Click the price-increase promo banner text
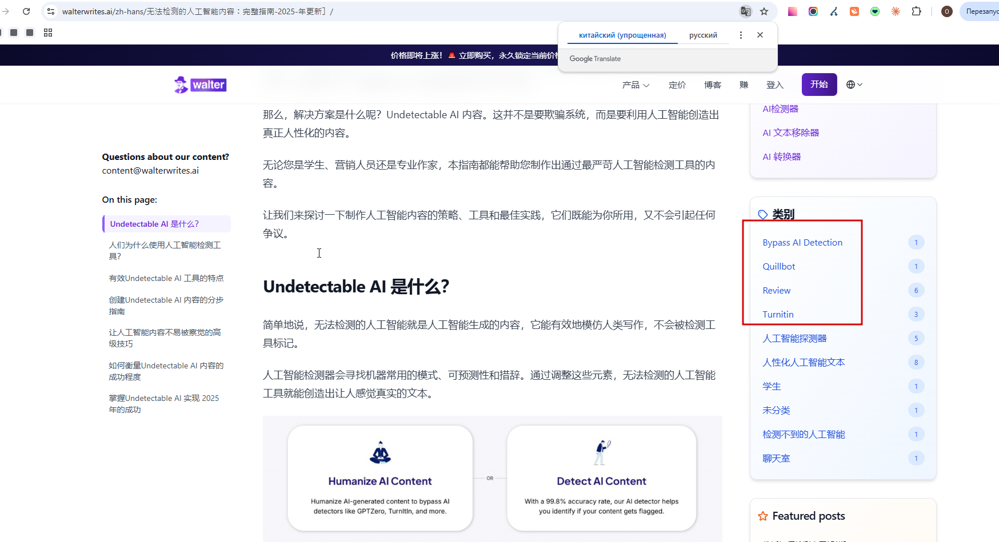 pyautogui.click(x=474, y=55)
